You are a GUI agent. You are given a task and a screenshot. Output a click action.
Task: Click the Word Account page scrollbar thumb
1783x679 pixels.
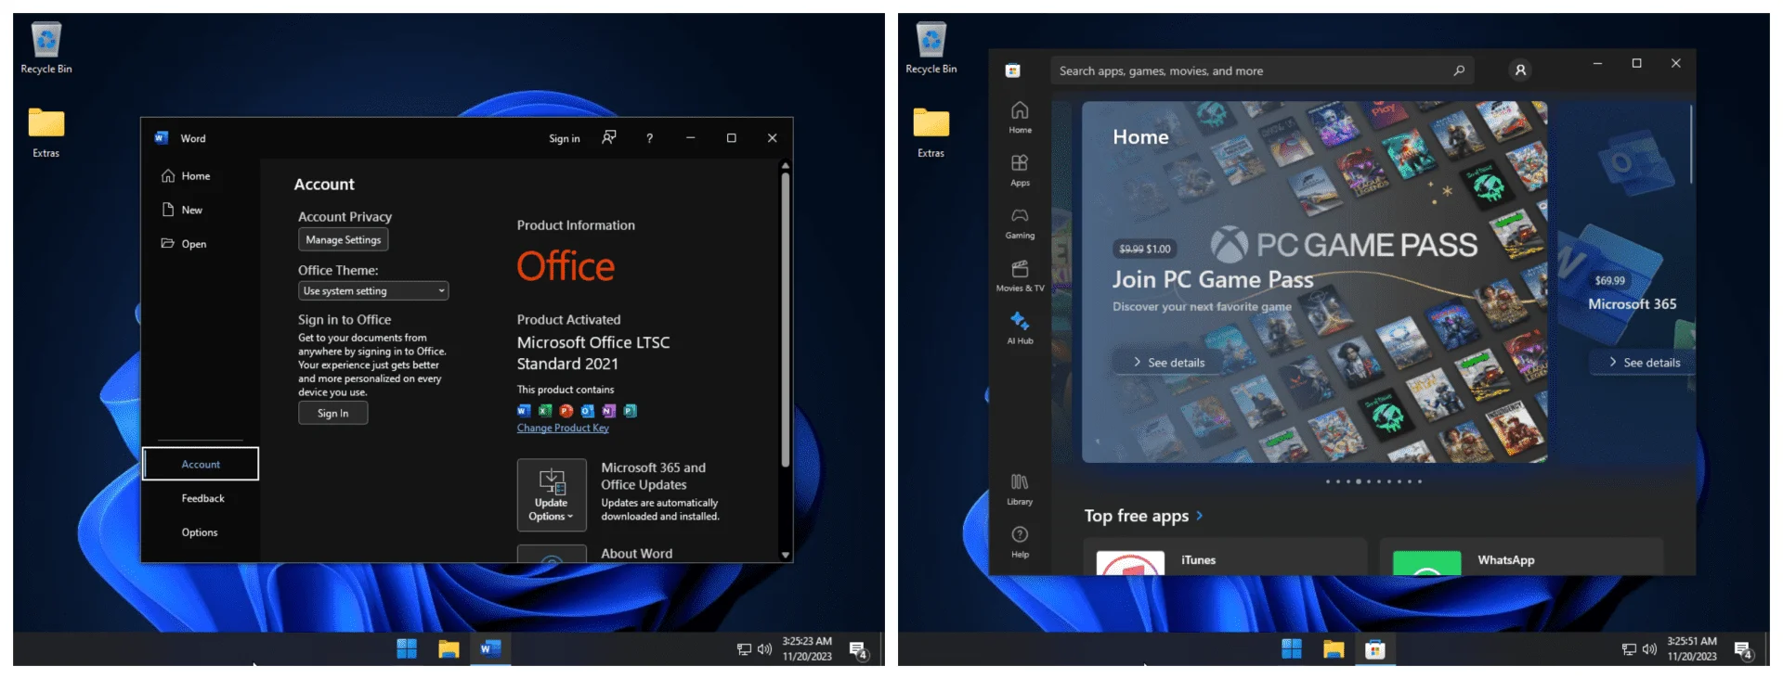(x=786, y=318)
